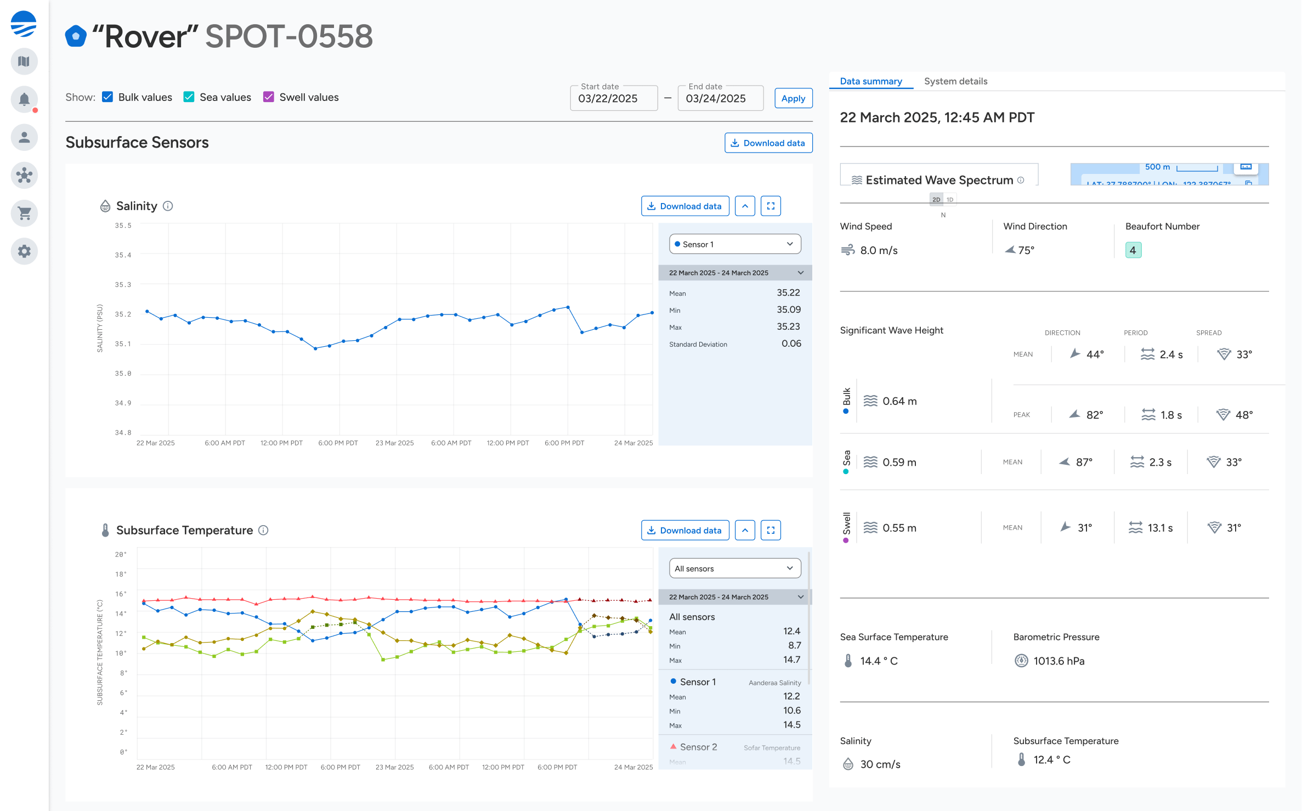
Task: Collapse the Salinity chart section
Action: pyautogui.click(x=745, y=206)
